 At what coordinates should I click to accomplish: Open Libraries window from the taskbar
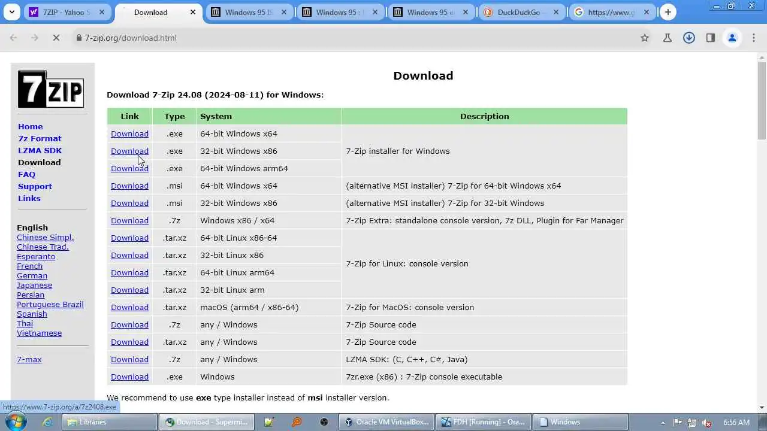[x=110, y=422]
